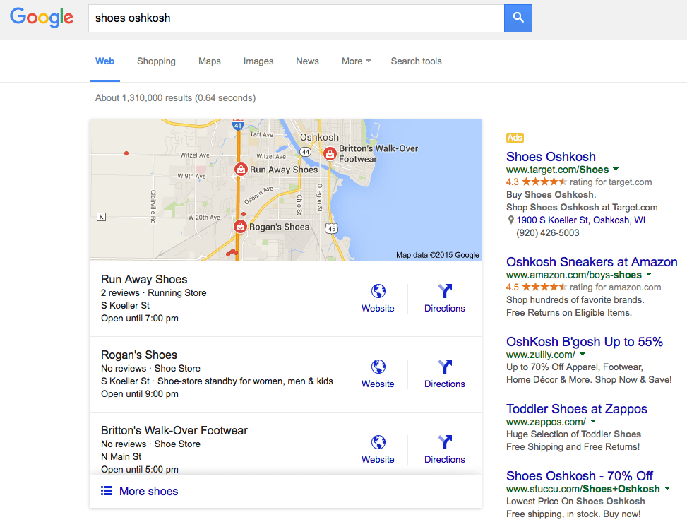Expand target.com ad URL dropdown arrow

(x=616, y=170)
